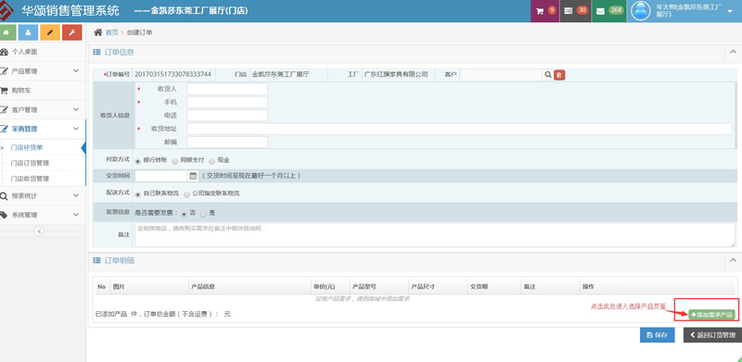Viewport: 742px width, 362px height.
Task: Focus the 邮编 input field
Action: tap(227, 142)
